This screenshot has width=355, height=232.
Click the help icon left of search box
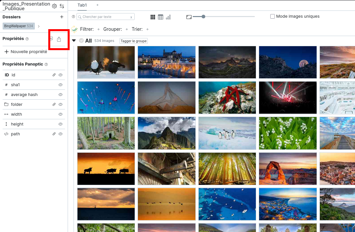tap(73, 16)
